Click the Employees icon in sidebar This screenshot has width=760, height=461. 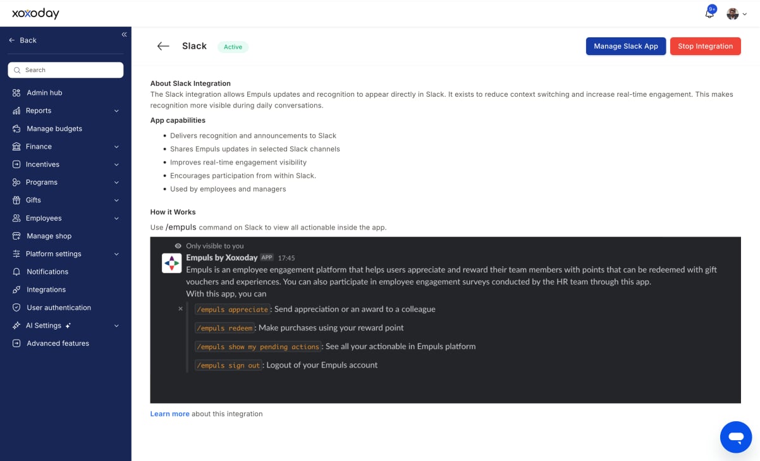[16, 218]
